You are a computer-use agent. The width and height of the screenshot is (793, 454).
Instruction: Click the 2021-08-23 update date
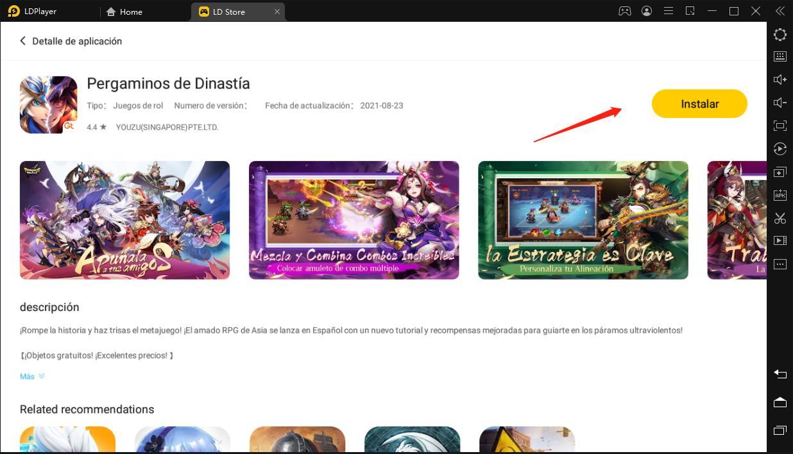click(x=382, y=105)
